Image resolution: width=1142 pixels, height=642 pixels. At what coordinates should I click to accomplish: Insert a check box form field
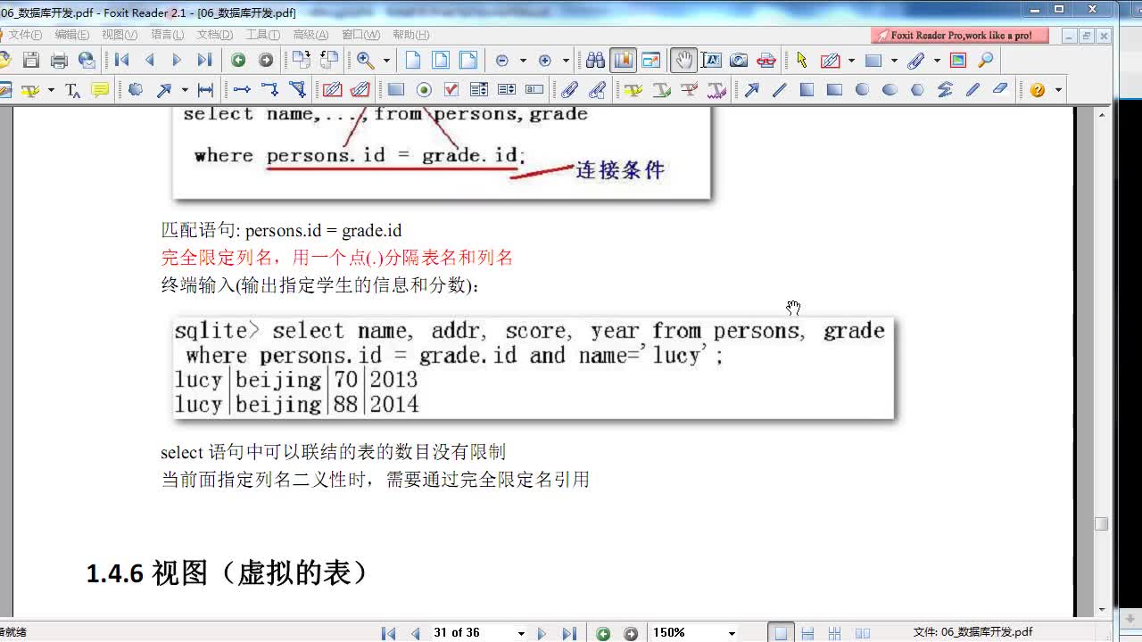coord(451,90)
